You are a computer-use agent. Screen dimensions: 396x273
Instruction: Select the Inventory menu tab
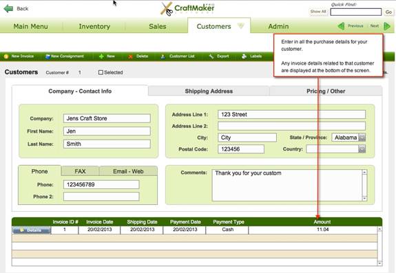coord(94,26)
